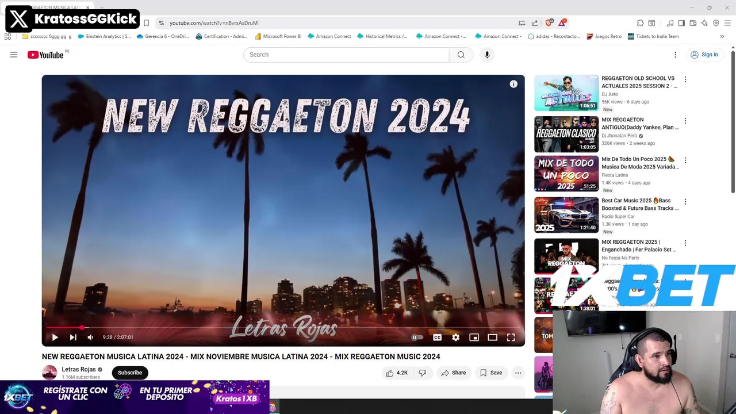This screenshot has height=414, width=736.
Task: Open REGGAETON CLASICO mix thumbnail
Action: click(x=566, y=134)
